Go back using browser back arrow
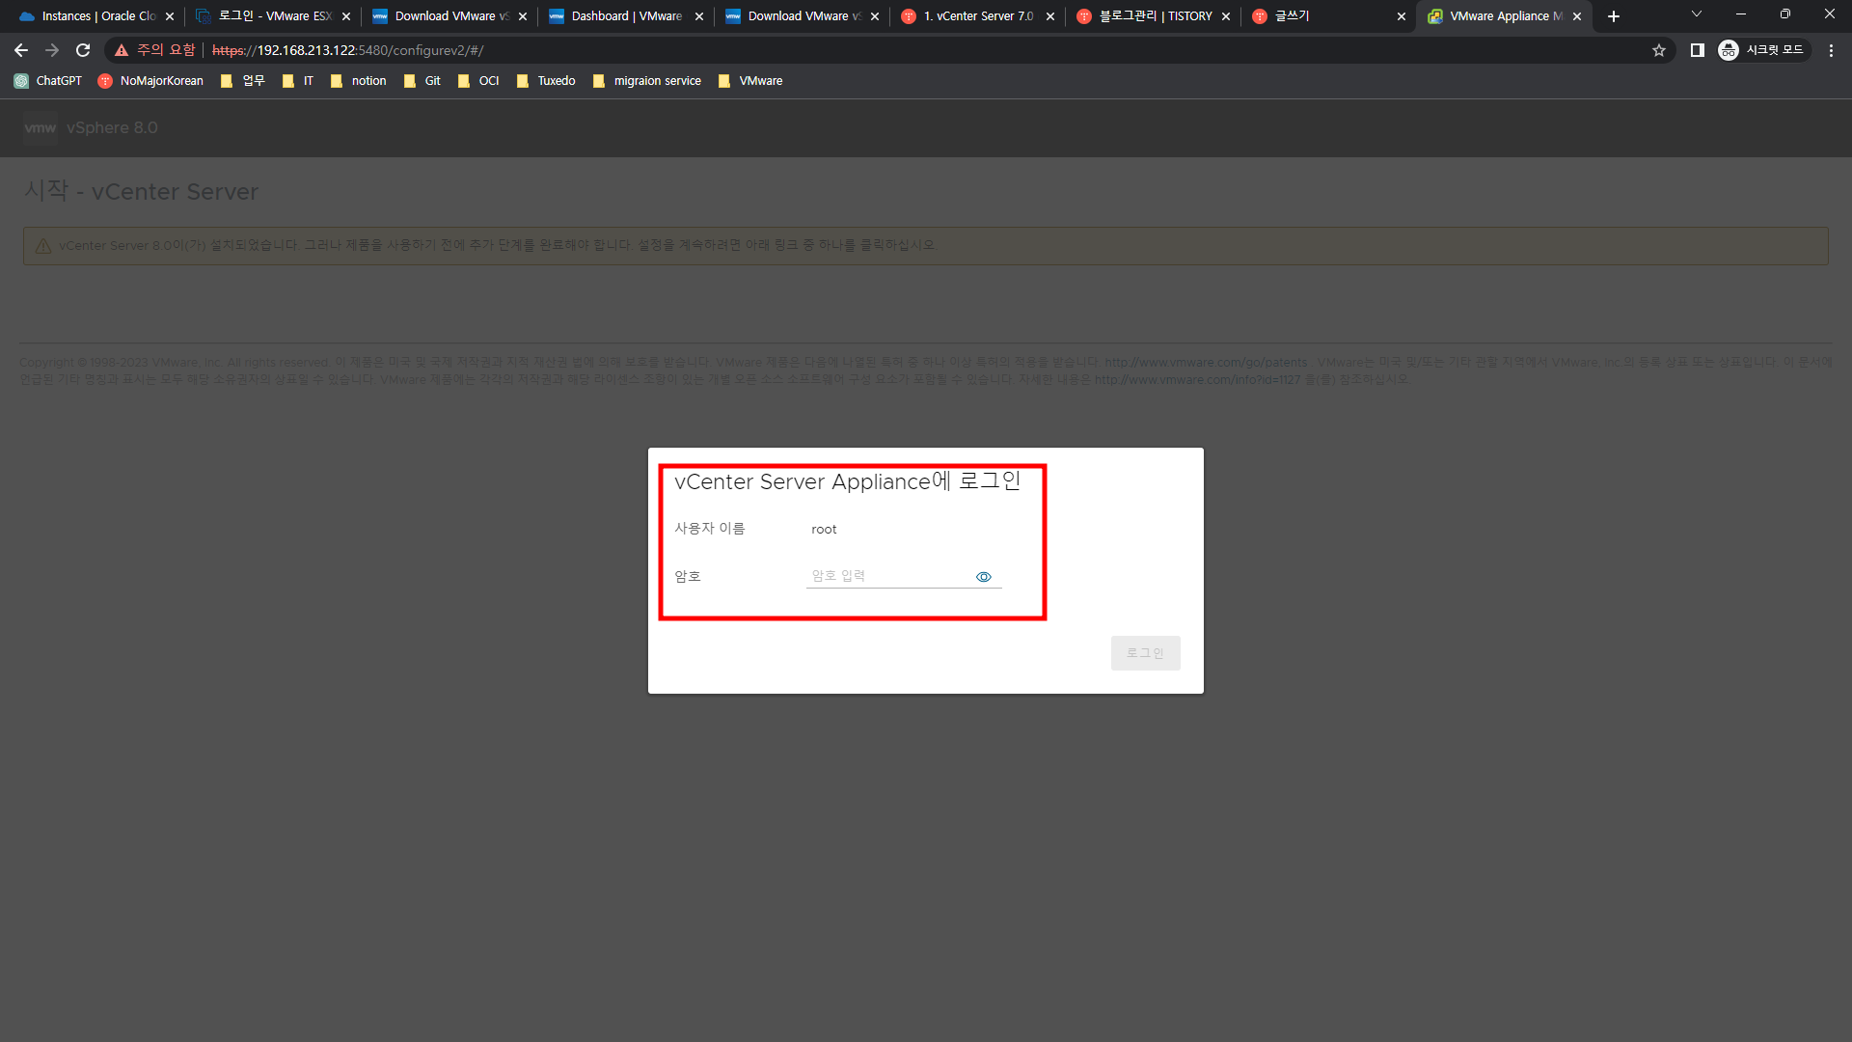The height and width of the screenshot is (1042, 1852). click(21, 50)
